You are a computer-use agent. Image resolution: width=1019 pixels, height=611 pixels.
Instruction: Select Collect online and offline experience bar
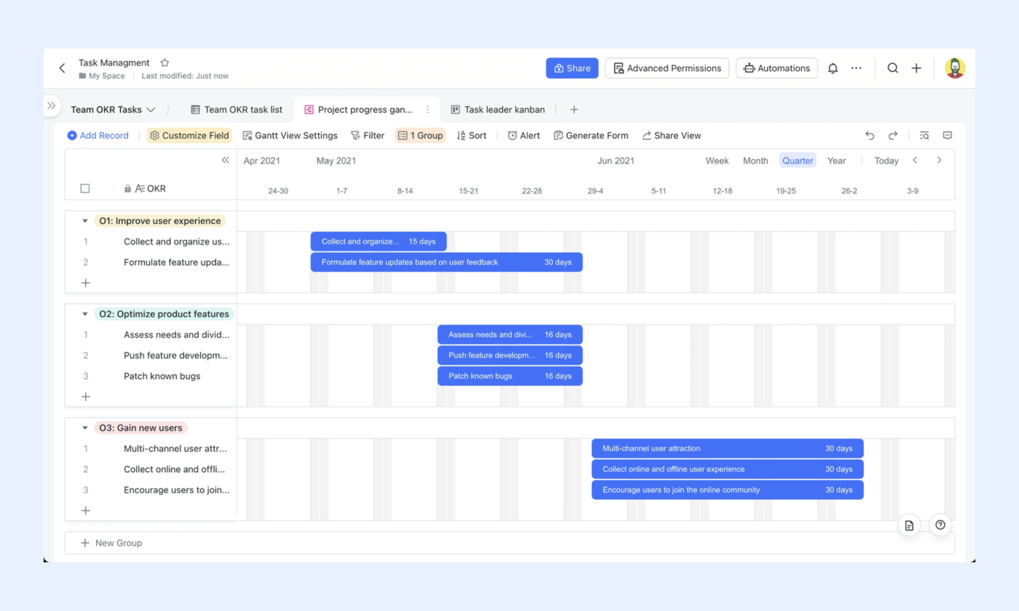point(728,469)
